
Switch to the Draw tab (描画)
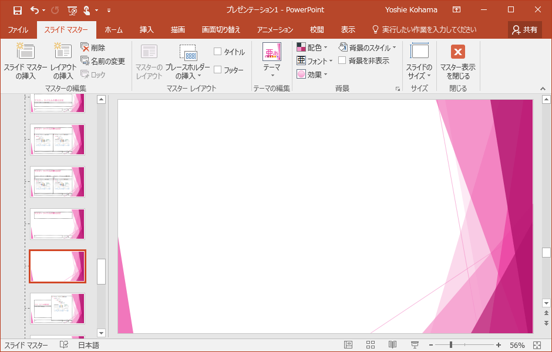click(178, 30)
